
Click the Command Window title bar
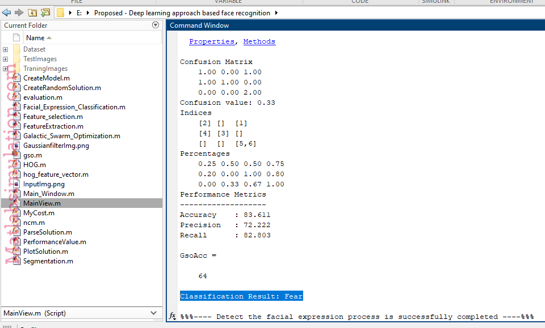click(355, 25)
